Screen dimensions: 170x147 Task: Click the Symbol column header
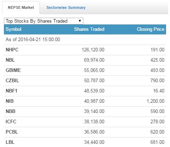click(x=13, y=29)
